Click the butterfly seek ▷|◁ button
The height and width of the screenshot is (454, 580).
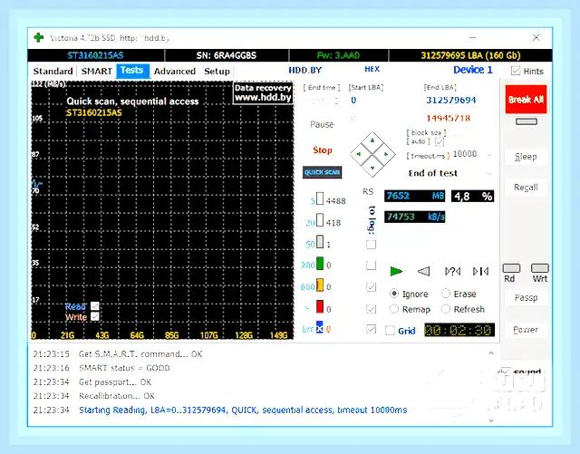click(x=480, y=271)
